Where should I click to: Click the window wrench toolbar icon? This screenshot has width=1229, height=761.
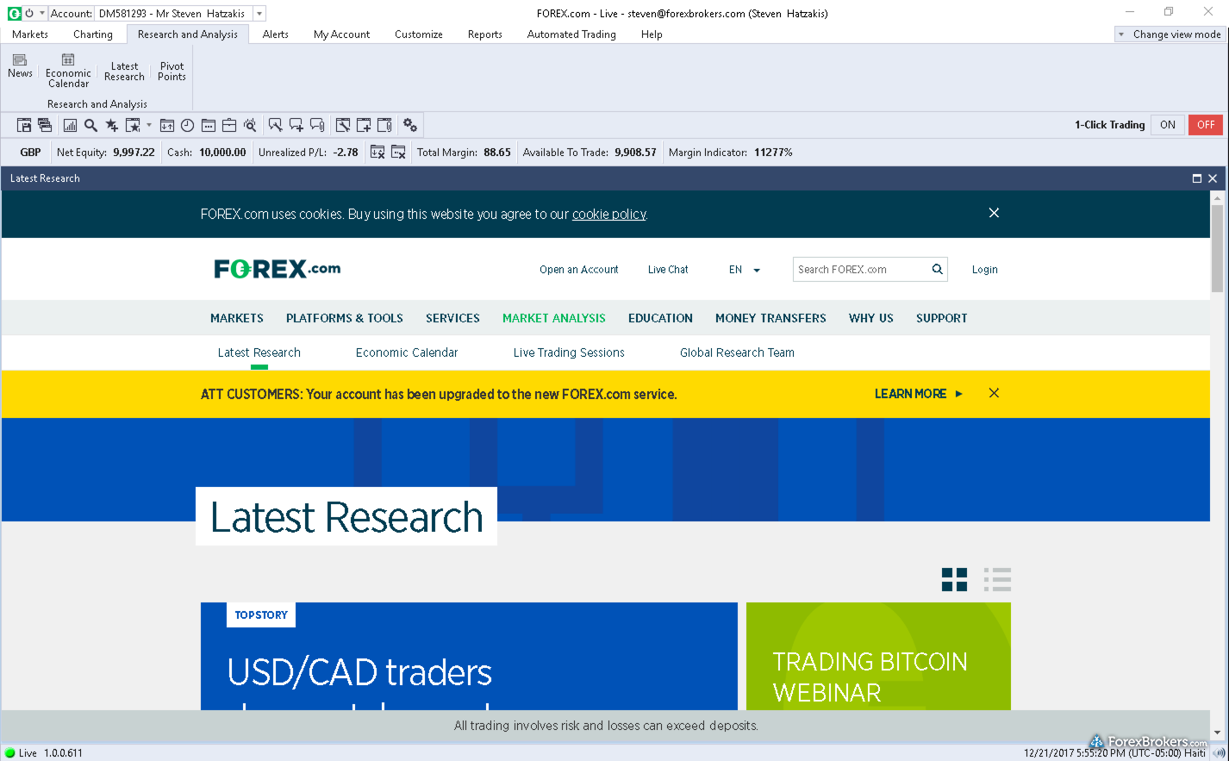tap(343, 125)
